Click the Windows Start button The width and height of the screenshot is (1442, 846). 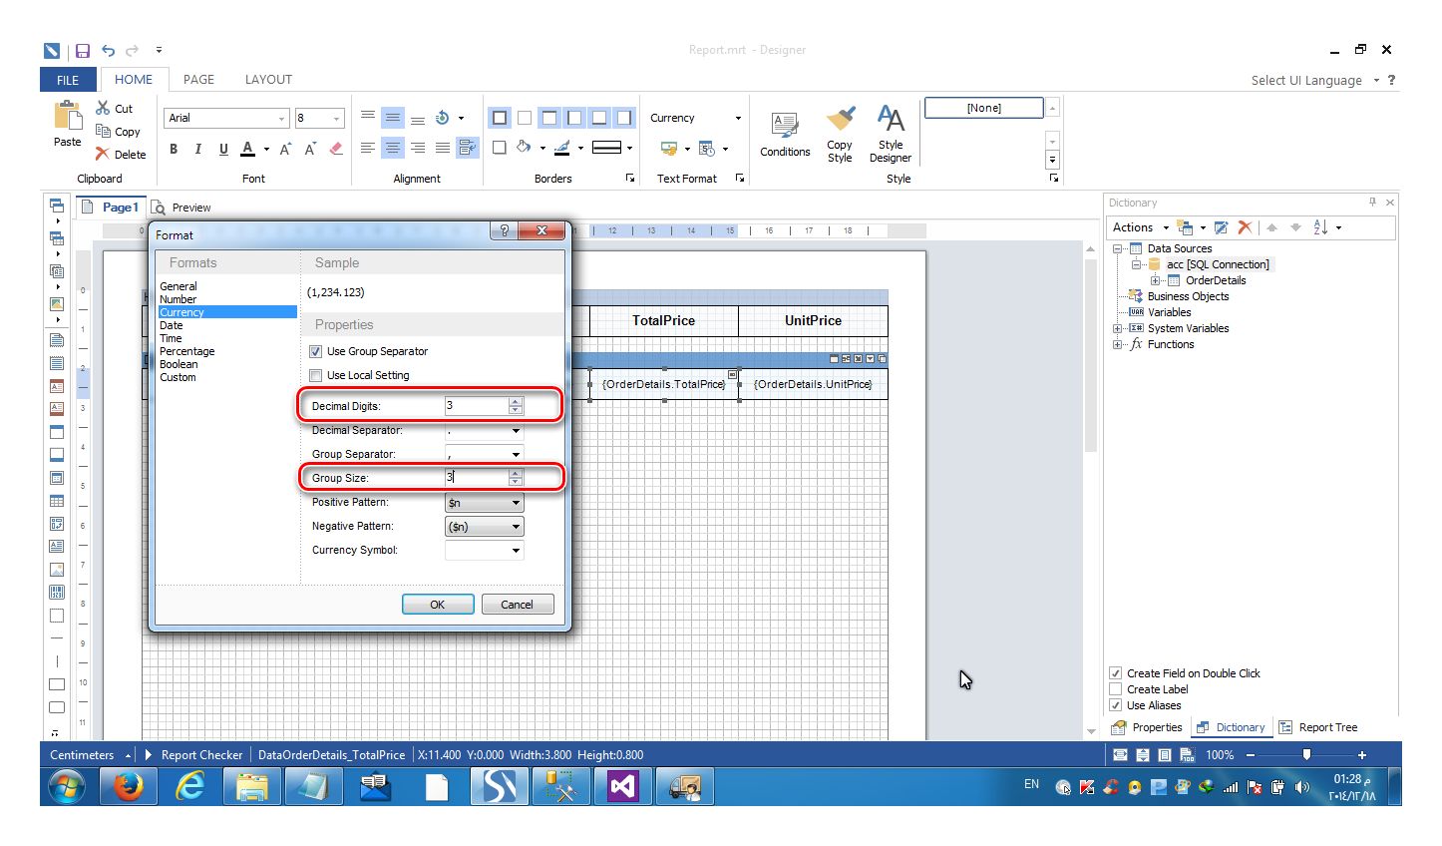67,787
